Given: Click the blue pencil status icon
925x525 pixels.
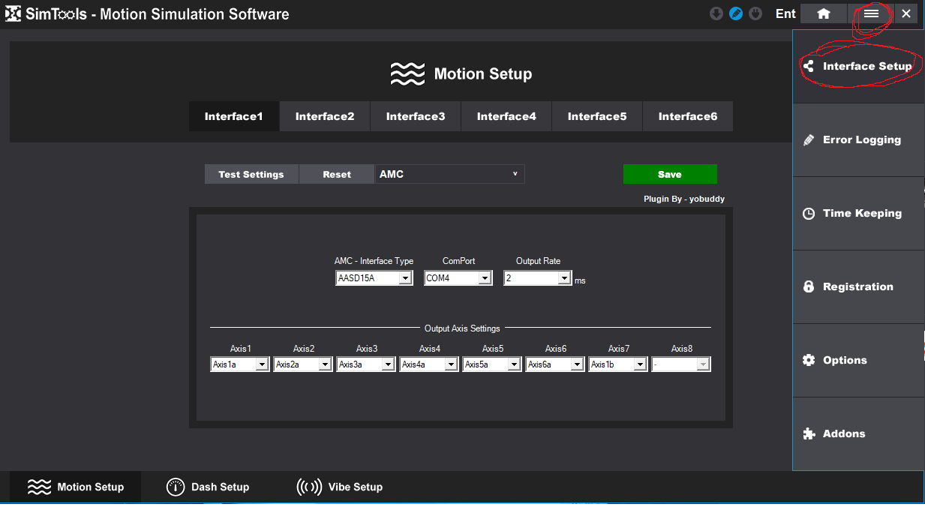Looking at the screenshot, I should pyautogui.click(x=736, y=13).
